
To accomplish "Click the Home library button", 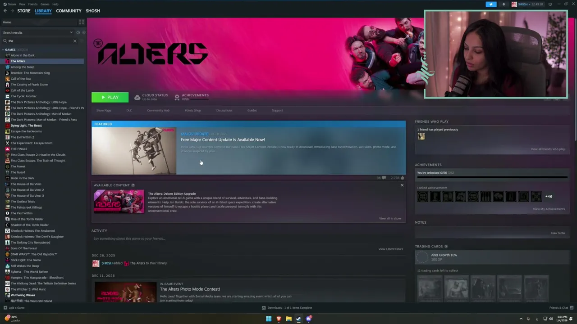I will [38, 22].
